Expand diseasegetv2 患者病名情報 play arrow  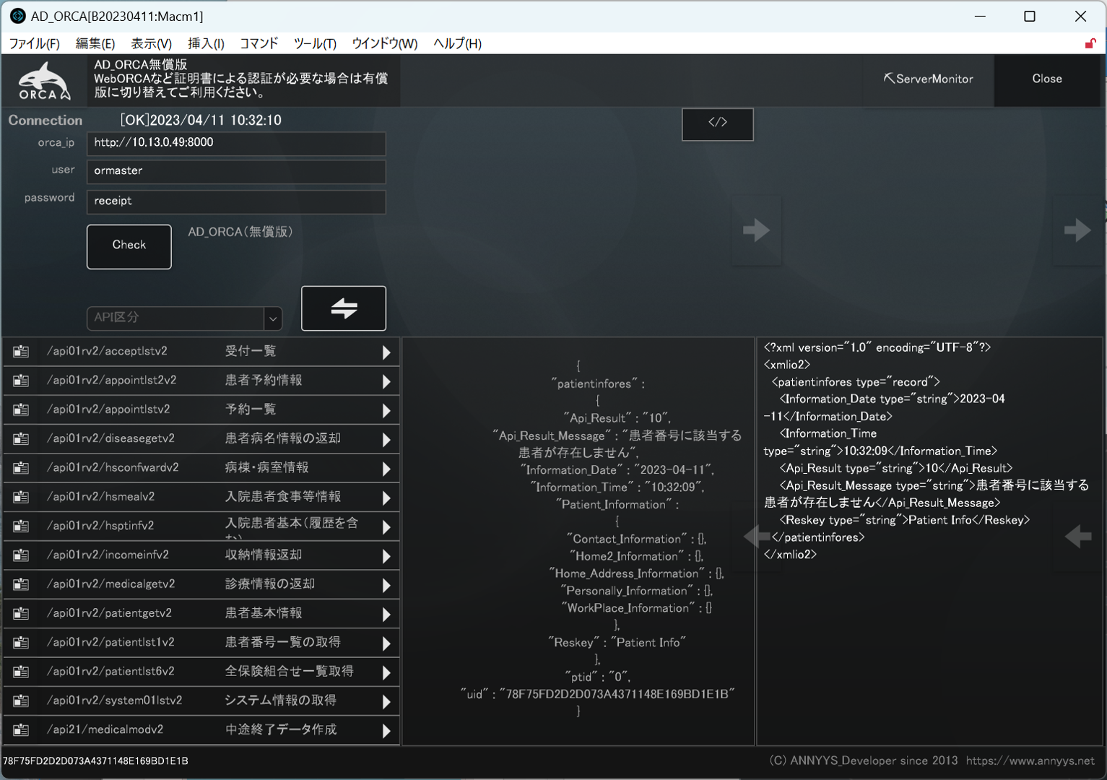(x=386, y=440)
